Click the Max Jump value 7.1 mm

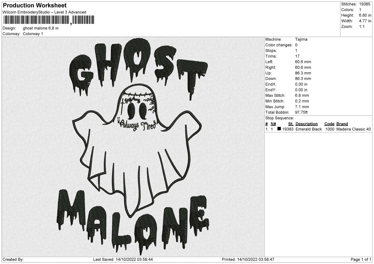[302, 107]
